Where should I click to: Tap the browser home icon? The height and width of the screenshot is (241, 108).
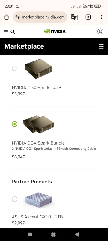[7, 17]
